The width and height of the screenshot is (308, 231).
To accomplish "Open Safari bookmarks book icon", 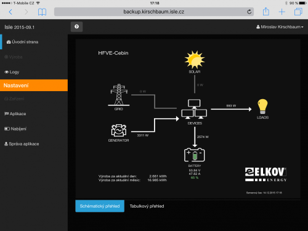I will pyautogui.click(x=42, y=12).
